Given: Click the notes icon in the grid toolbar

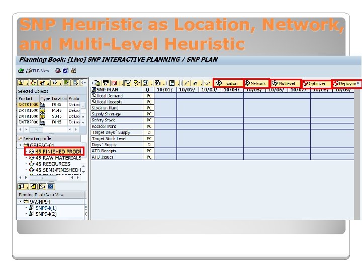Looking at the screenshot, I should pos(159,83).
